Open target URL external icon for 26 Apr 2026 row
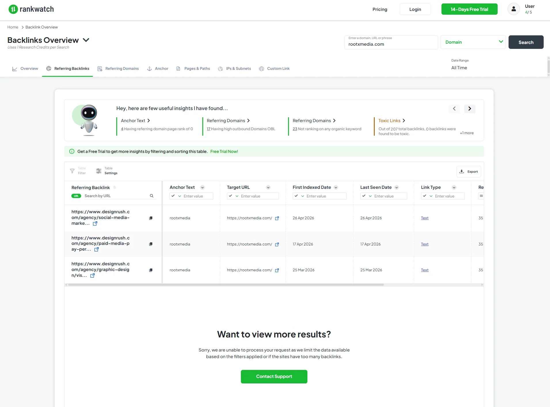The image size is (550, 407). coord(277,218)
